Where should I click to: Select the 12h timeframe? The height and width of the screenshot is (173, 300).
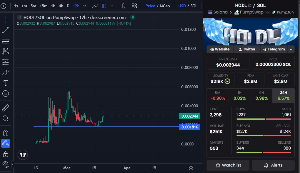(76, 6)
